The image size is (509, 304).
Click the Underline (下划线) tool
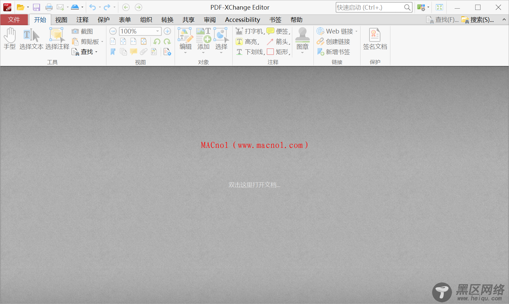pyautogui.click(x=250, y=52)
